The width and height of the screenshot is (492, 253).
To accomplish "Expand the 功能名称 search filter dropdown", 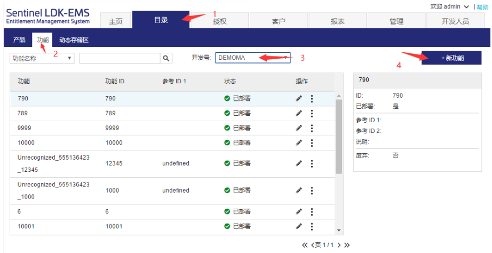I will coord(42,58).
